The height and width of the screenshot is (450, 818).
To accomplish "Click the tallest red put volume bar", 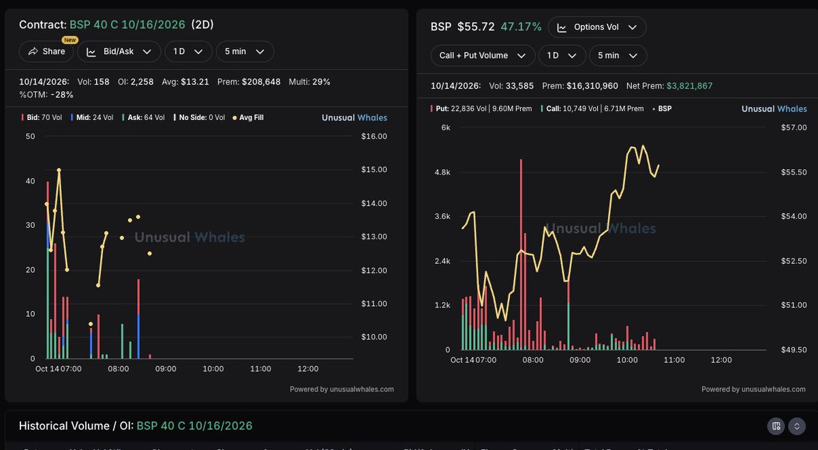I will [x=521, y=254].
